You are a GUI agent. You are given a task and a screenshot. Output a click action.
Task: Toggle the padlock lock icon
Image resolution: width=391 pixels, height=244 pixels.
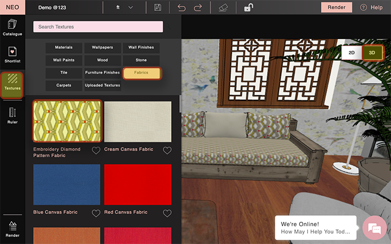248,8
